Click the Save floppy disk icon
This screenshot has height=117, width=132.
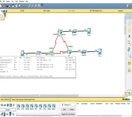[7, 6]
